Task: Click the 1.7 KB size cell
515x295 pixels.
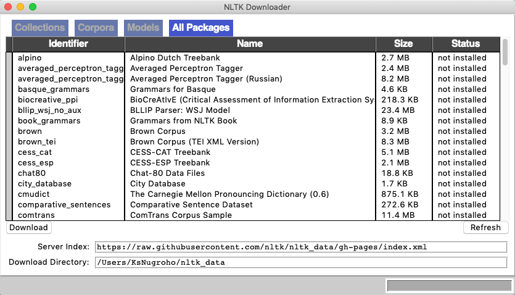Action: [395, 184]
